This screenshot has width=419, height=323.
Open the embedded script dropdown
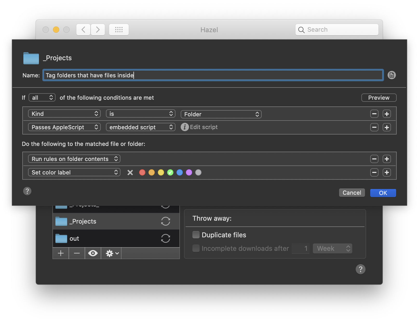[x=141, y=127]
